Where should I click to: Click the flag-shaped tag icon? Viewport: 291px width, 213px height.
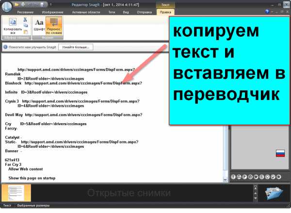(x=244, y=177)
